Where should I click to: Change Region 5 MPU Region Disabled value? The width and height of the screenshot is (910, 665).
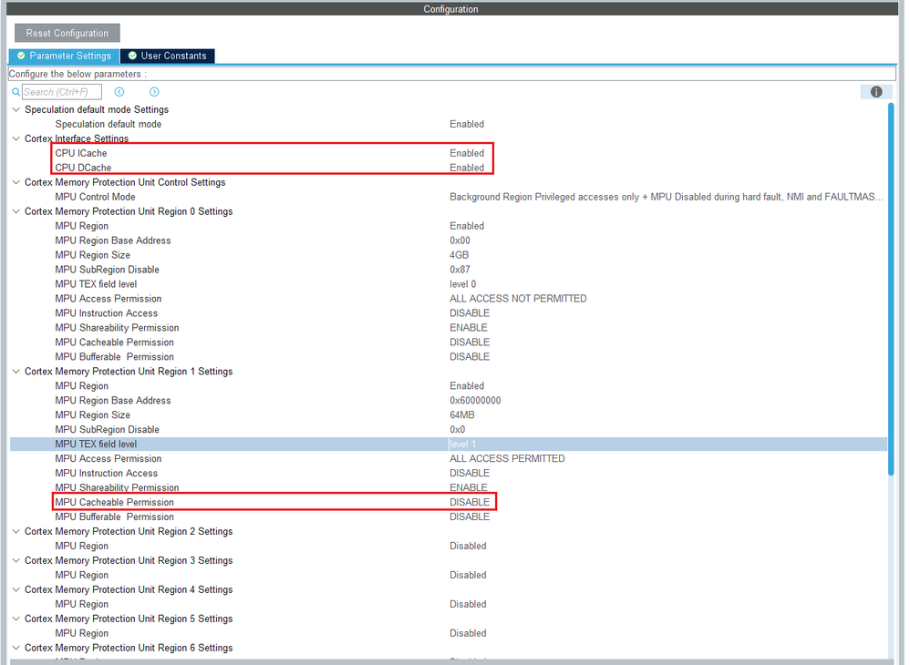click(x=468, y=633)
